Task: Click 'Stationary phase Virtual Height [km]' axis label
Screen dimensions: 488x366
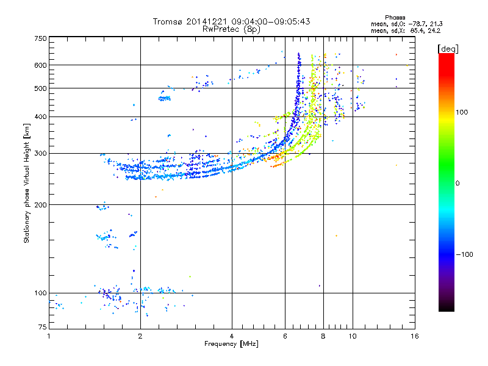Action: [27, 183]
